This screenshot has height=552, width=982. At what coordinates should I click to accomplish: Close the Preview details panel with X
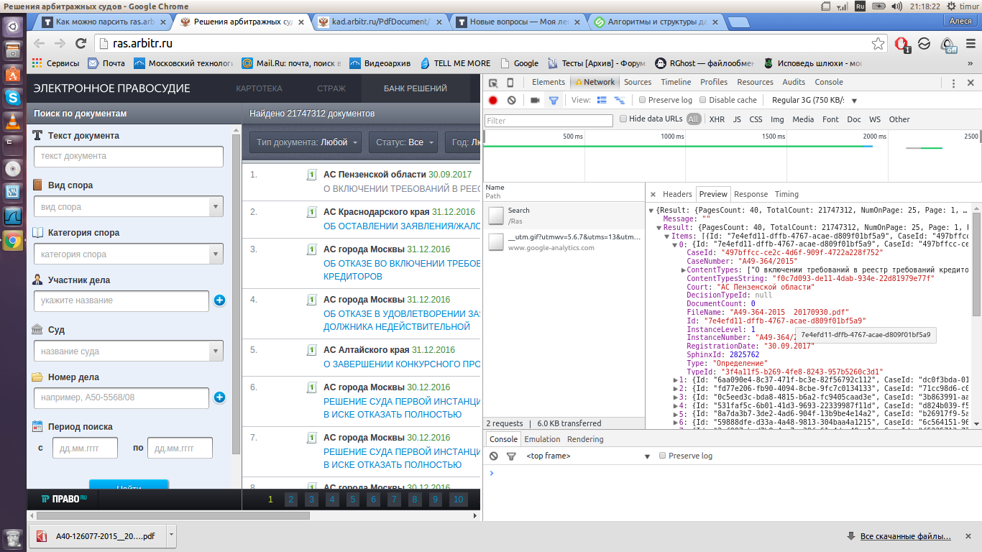653,194
